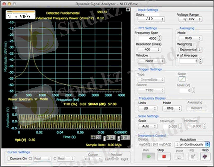Viewport: 214px width, 167px height.
Task: Open the Resolution (lines) 400 dropdown
Action: tap(149, 50)
